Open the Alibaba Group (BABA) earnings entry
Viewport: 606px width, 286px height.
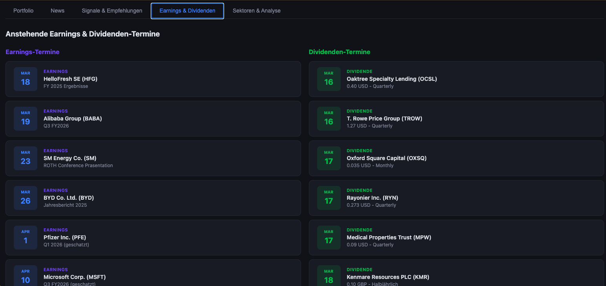153,118
